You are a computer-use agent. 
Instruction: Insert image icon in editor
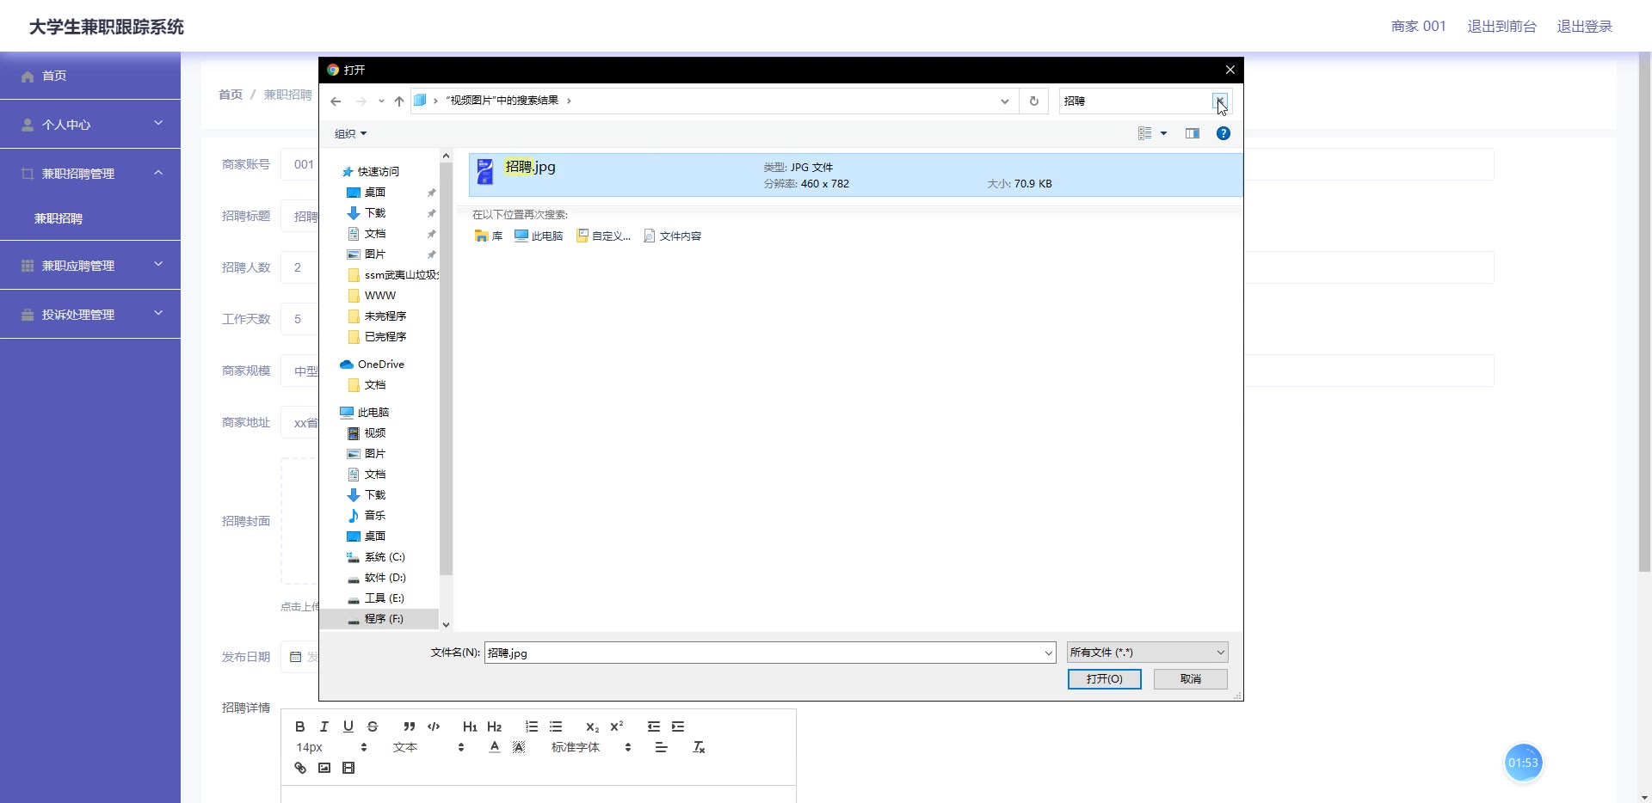pos(324,768)
